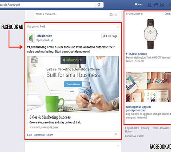Image resolution: width=171 pixels, height=152 pixels.
Task: Click the flag icon below the ad
Action: tap(116, 134)
